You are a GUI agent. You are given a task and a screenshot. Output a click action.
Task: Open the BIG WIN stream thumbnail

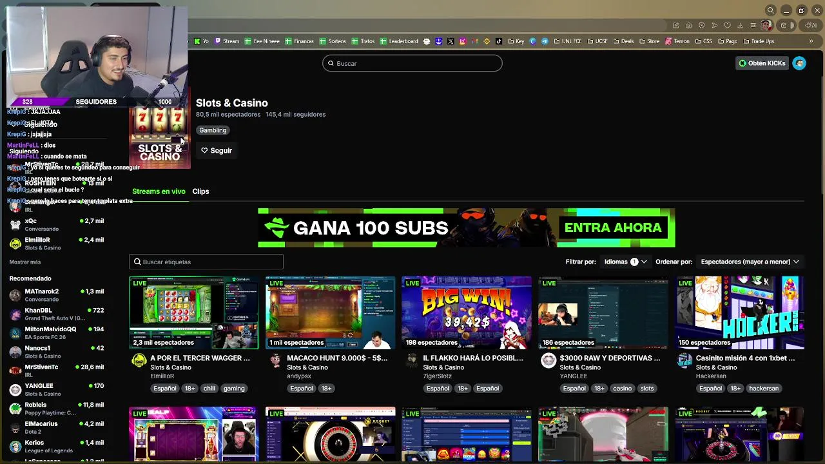click(x=467, y=313)
